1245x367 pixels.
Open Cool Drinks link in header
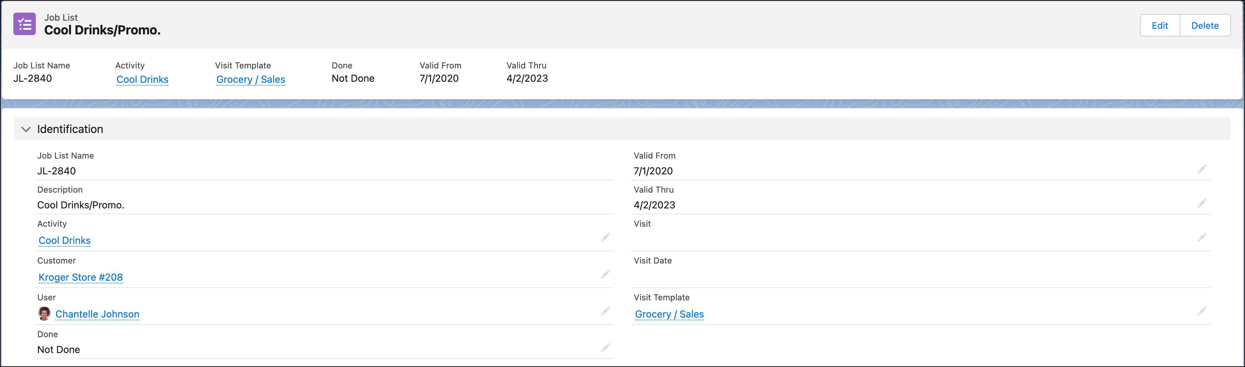143,79
